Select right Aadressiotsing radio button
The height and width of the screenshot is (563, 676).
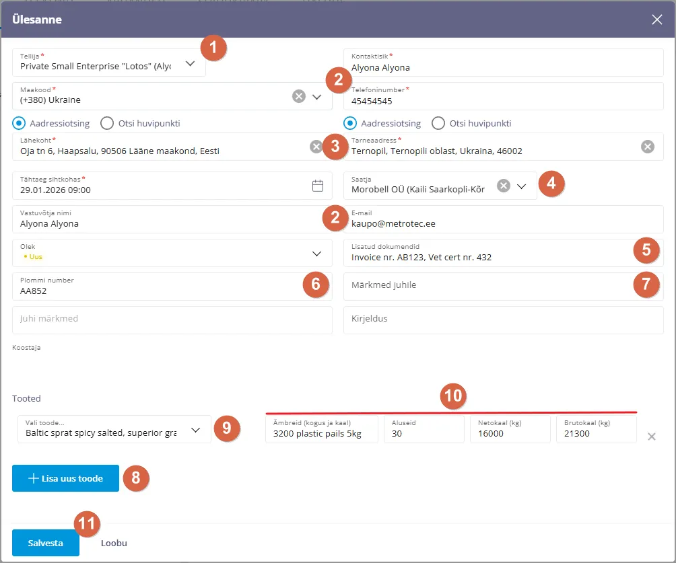350,123
